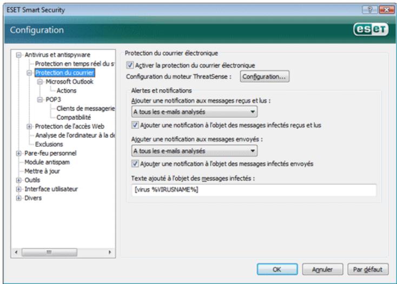Select Microsoft Outlook in the tree
The image size is (397, 284).
69,82
